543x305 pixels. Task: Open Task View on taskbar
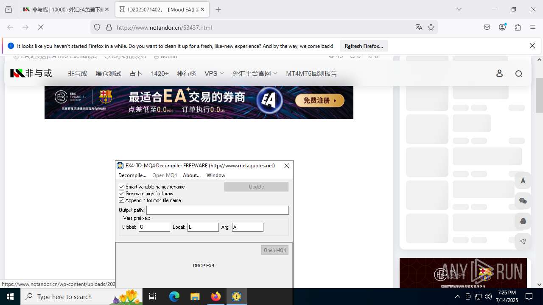point(153,297)
